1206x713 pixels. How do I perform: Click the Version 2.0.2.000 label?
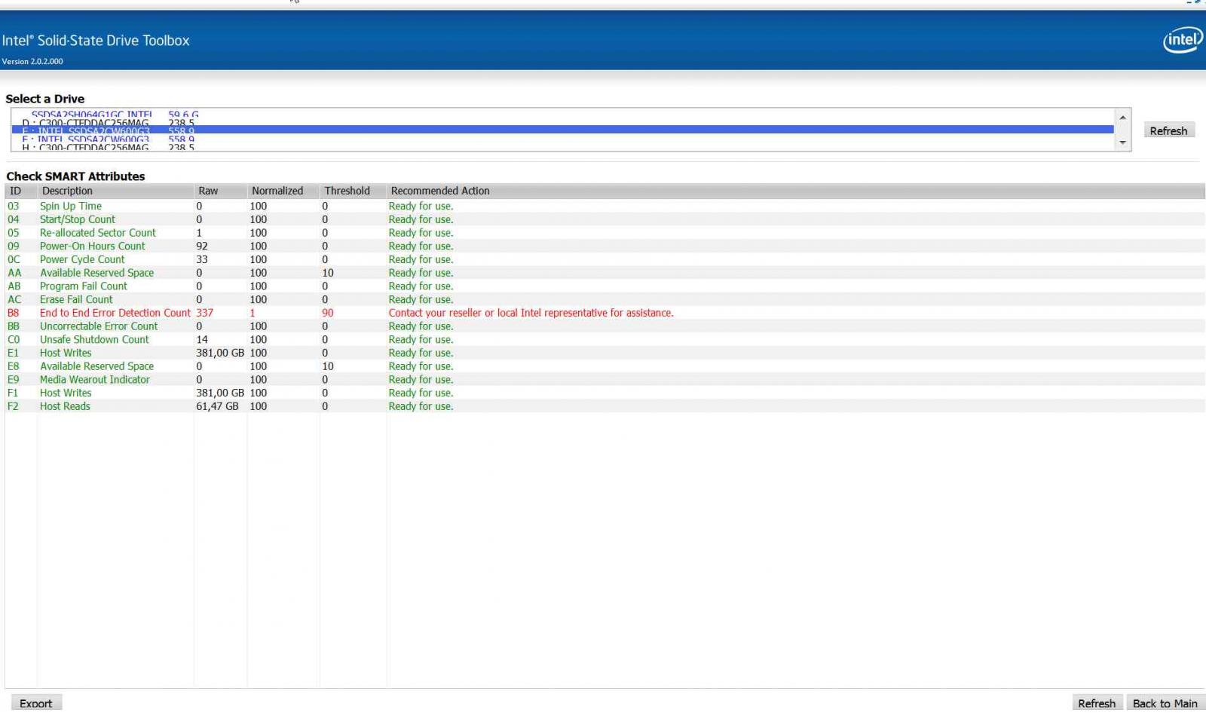[32, 62]
